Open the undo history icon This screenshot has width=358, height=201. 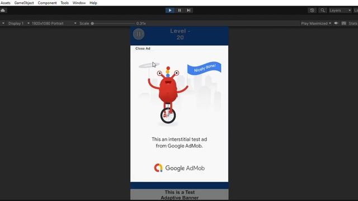[312, 10]
